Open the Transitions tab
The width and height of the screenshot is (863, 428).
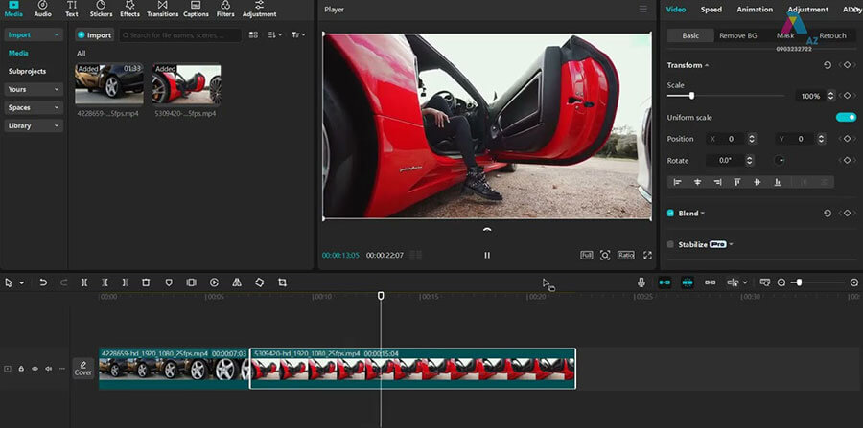click(x=162, y=9)
